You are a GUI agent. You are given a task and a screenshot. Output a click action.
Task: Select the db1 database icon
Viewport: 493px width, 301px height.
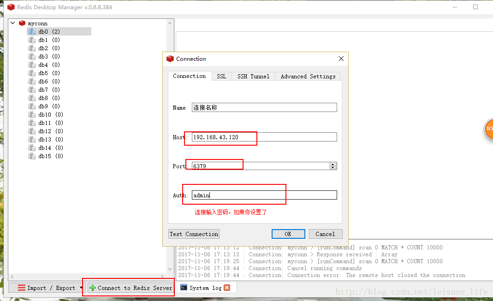click(x=32, y=40)
